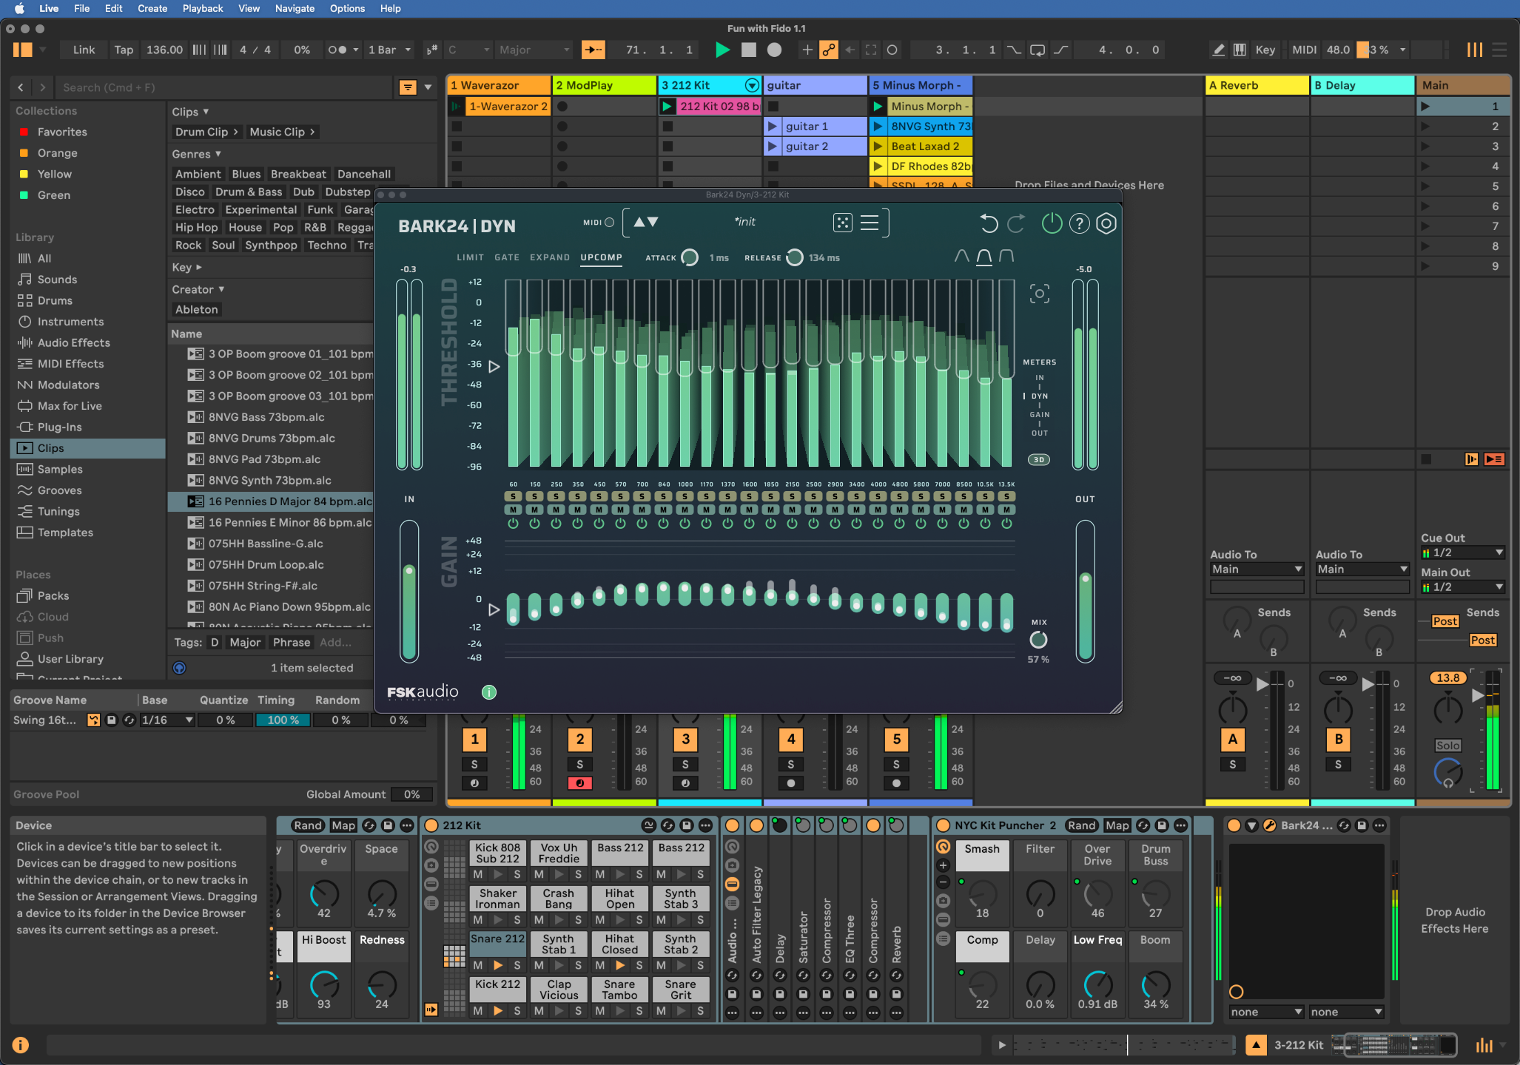Adjust the Bark24 Mix knob

[x=1038, y=640]
